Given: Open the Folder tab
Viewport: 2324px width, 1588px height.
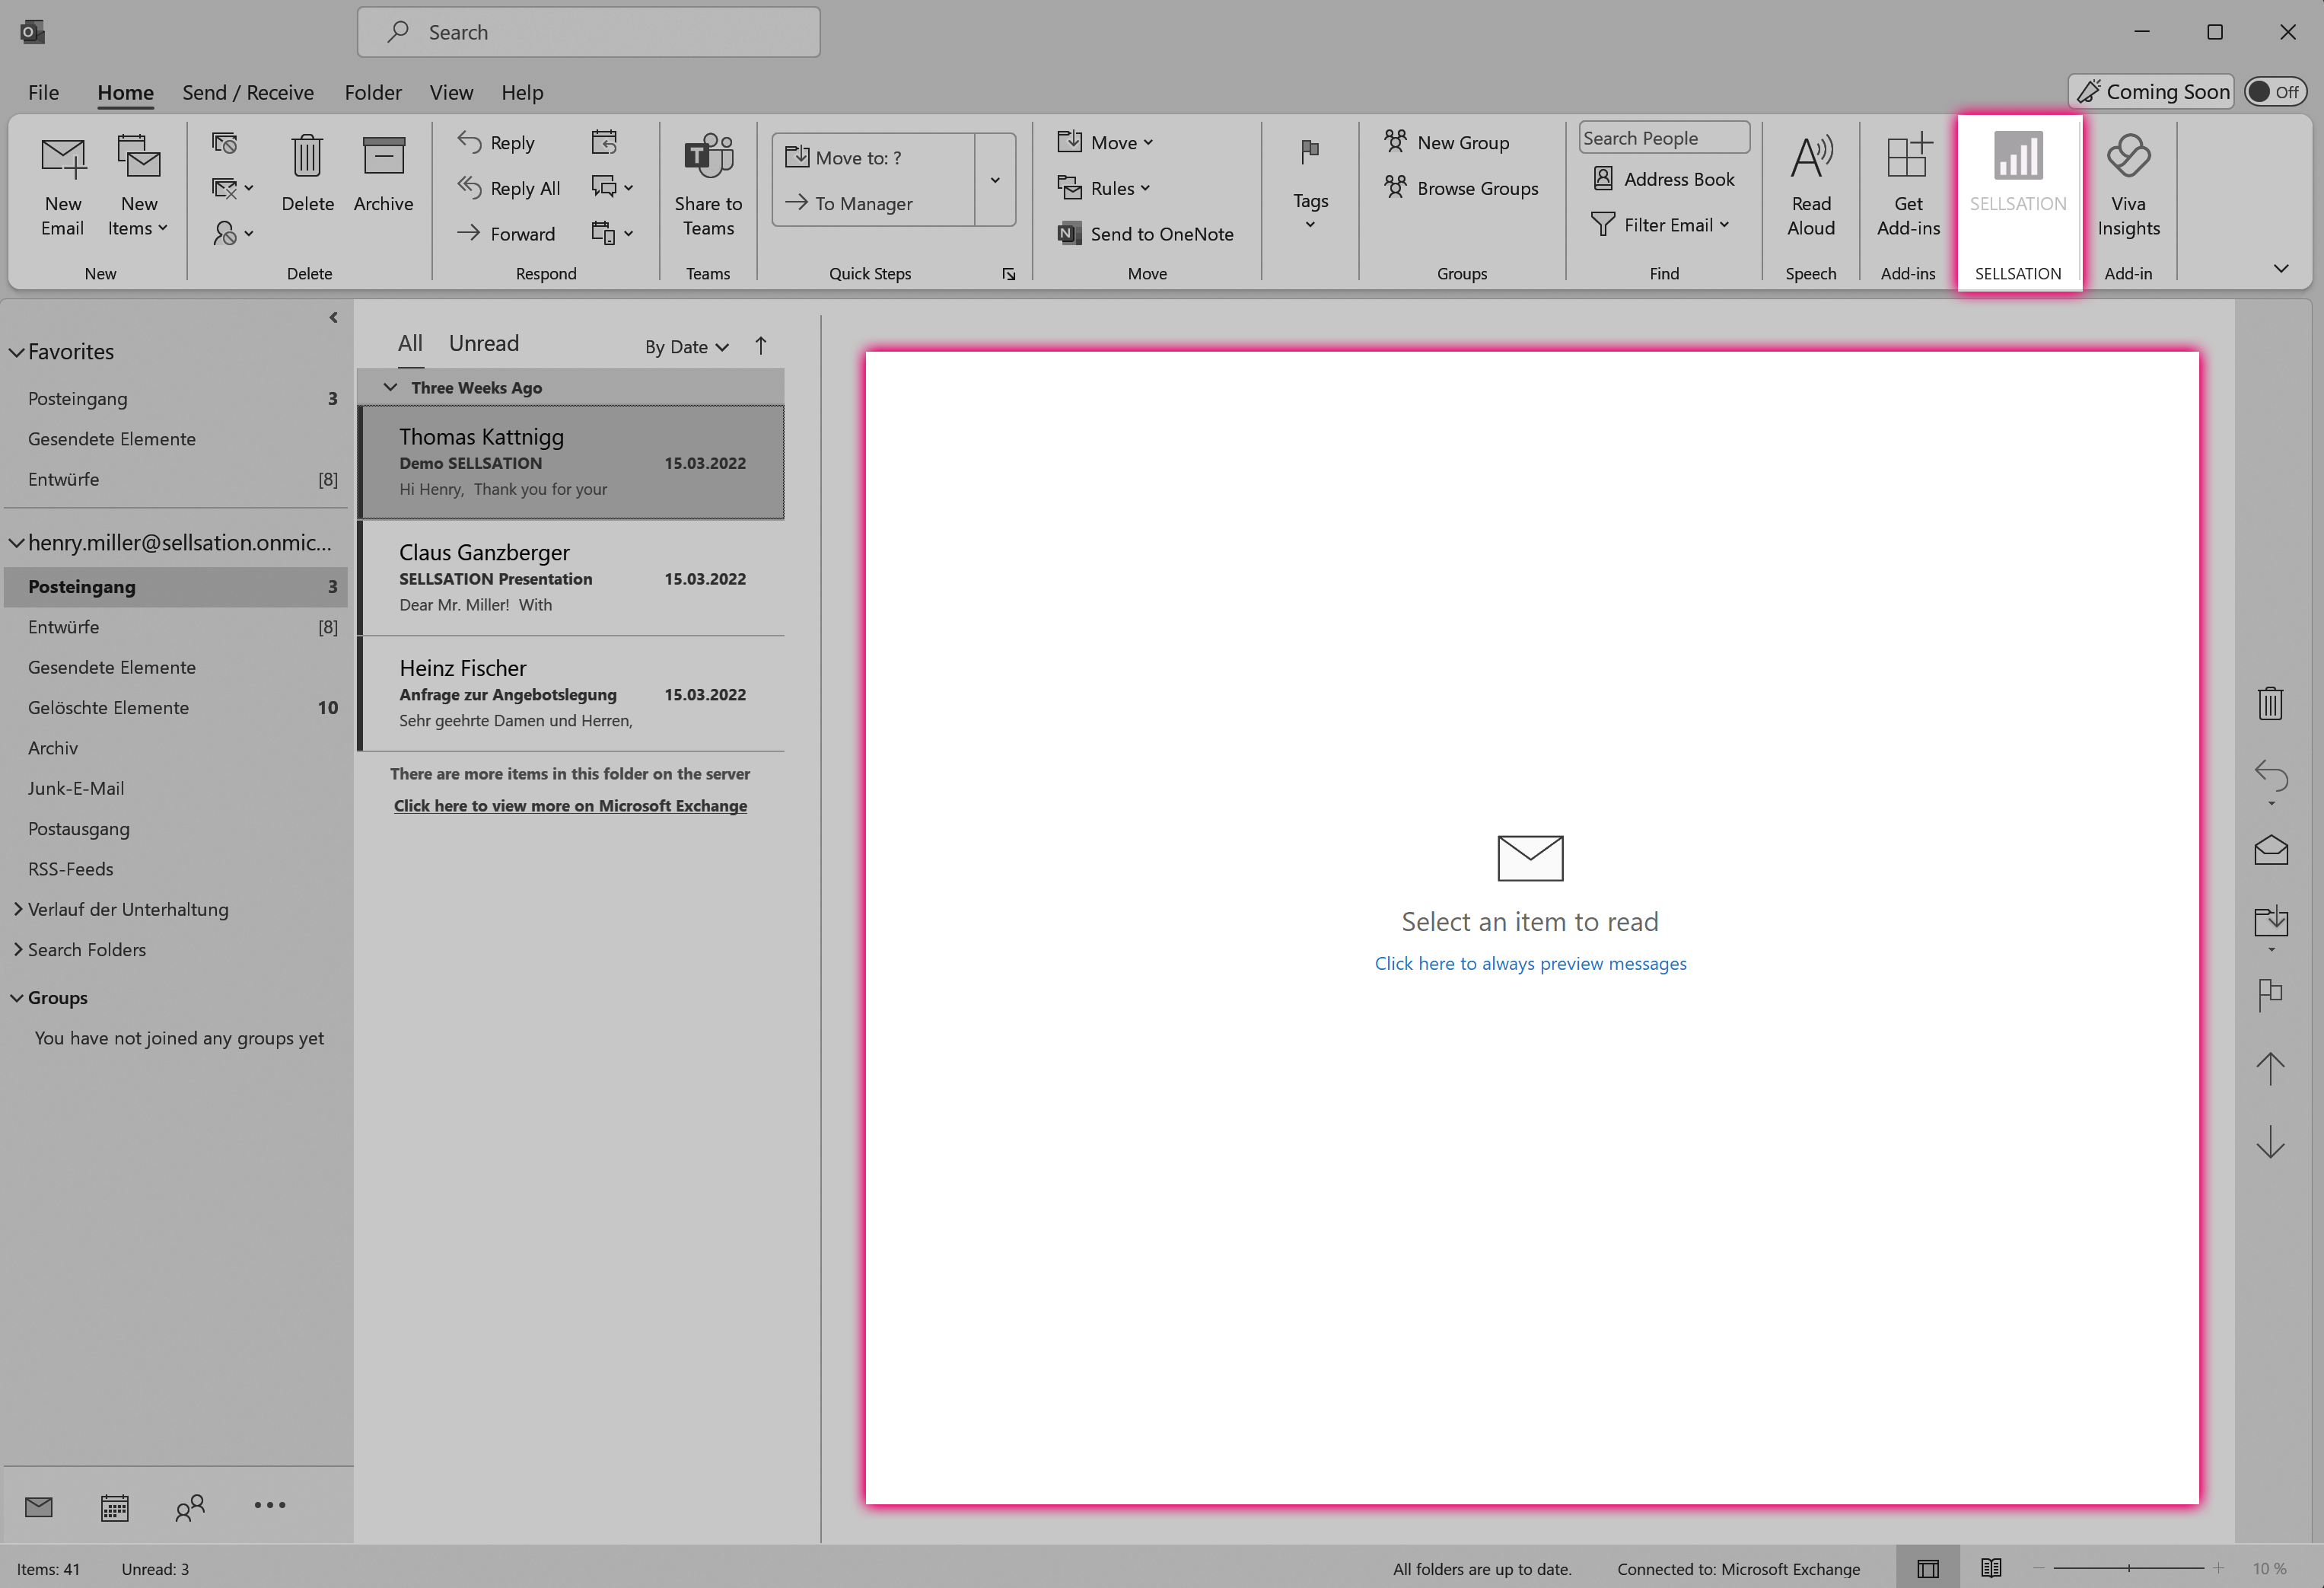Looking at the screenshot, I should [x=373, y=92].
